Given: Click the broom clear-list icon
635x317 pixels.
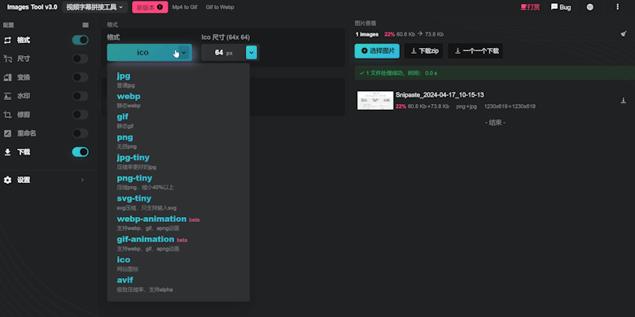Looking at the screenshot, I should [x=624, y=34].
